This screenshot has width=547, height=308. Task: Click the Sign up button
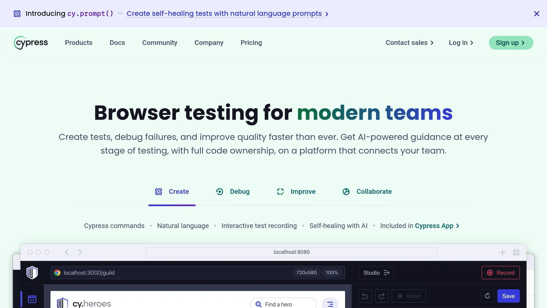tap(511, 43)
